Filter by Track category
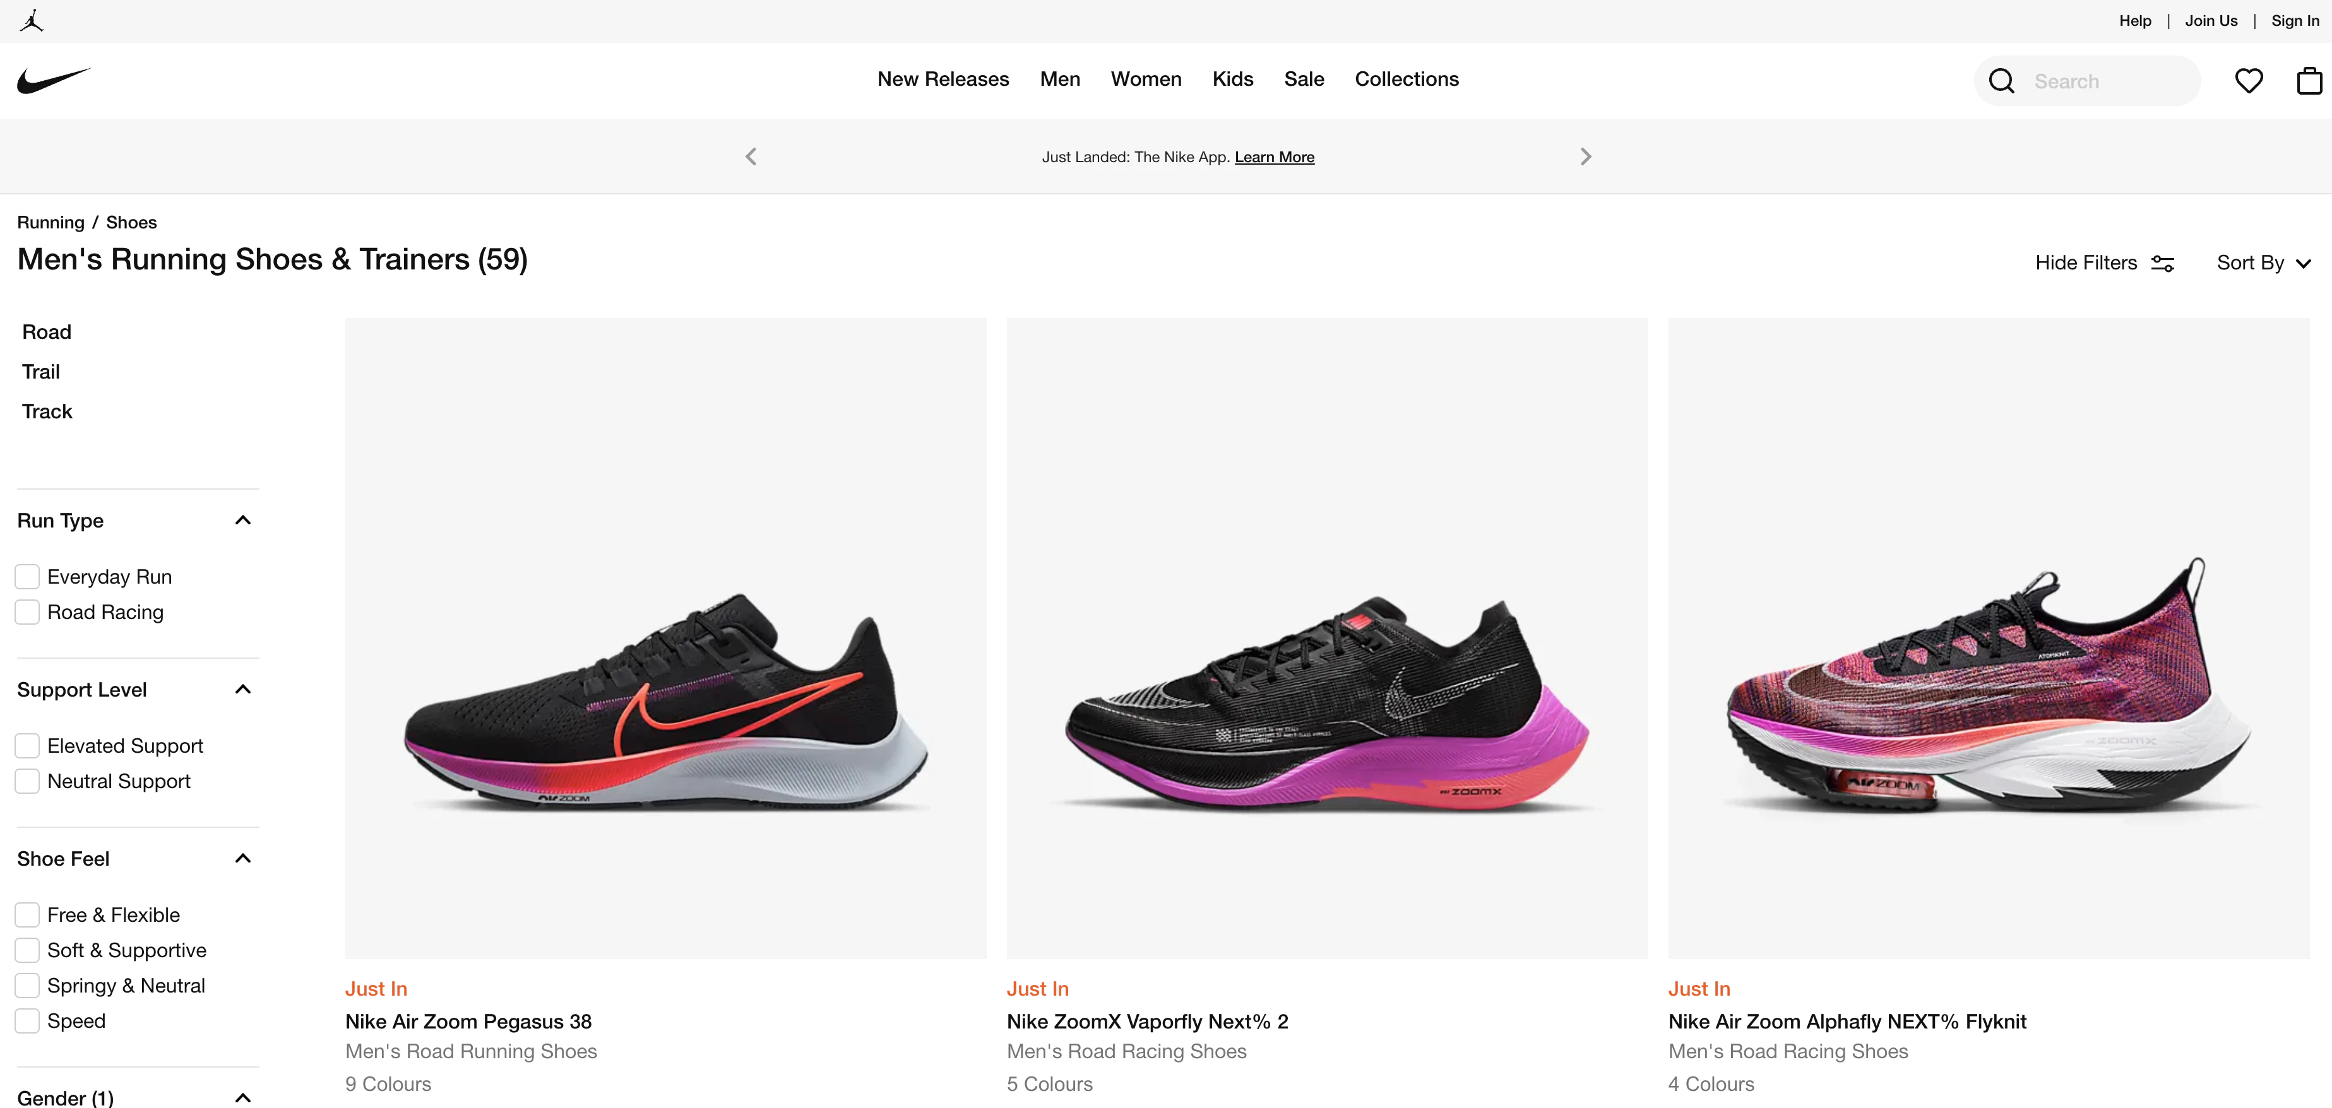2332x1108 pixels. (47, 411)
